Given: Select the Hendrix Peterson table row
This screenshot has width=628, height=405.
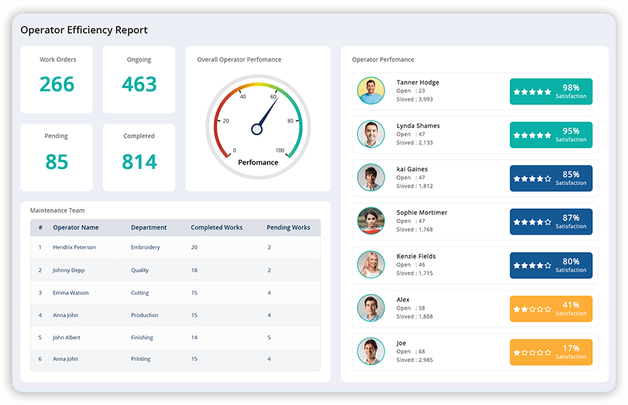Looking at the screenshot, I should pyautogui.click(x=175, y=248).
